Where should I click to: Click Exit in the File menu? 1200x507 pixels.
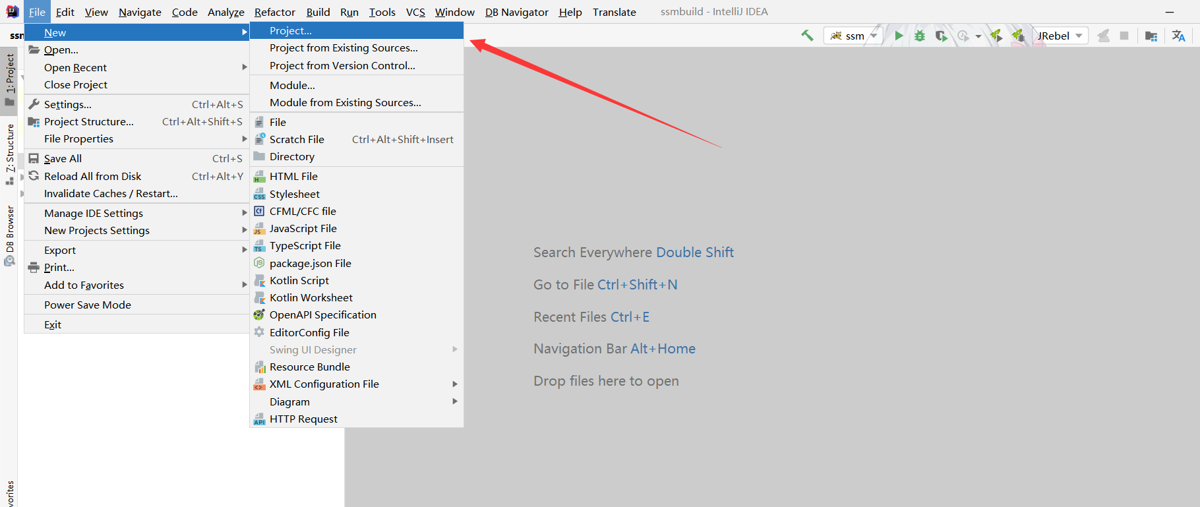coord(136,324)
